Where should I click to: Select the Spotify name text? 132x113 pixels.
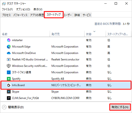point(16,79)
